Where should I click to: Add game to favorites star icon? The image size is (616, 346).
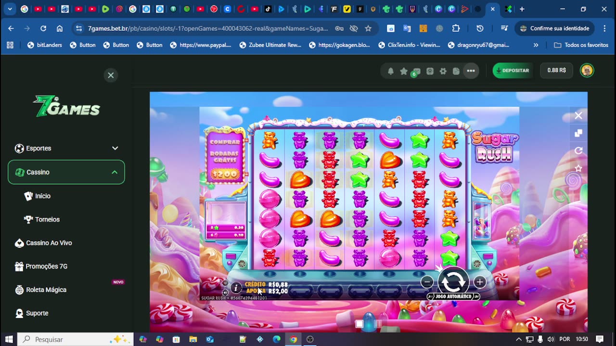pos(578,168)
